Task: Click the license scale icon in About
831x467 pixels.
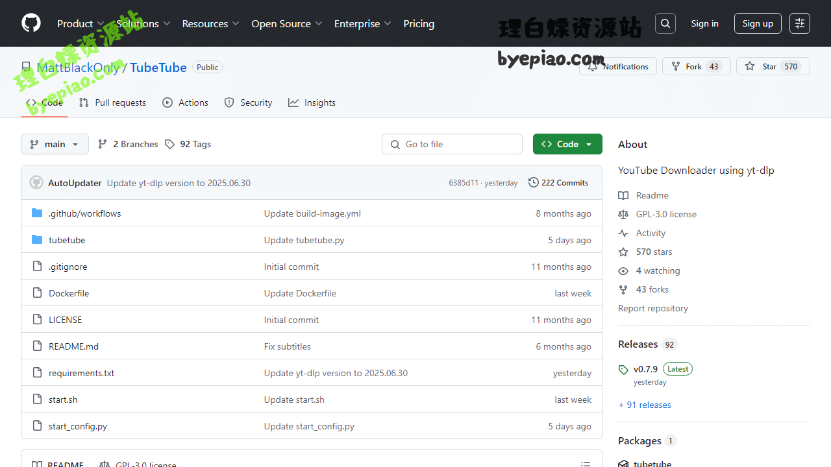Action: [623, 214]
